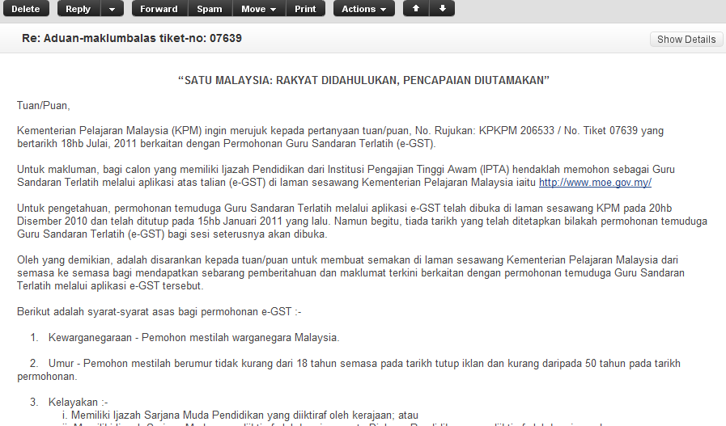Click the 'Kelayakan :-' list item
This screenshot has width=726, height=426.
(79, 403)
